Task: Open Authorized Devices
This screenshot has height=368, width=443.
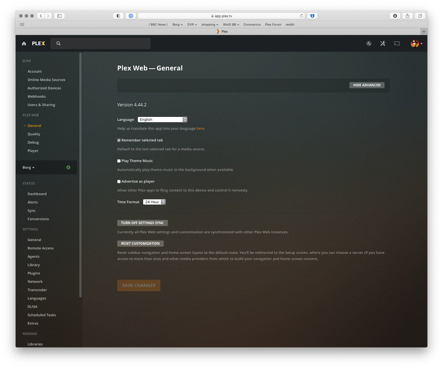Action: 44,88
